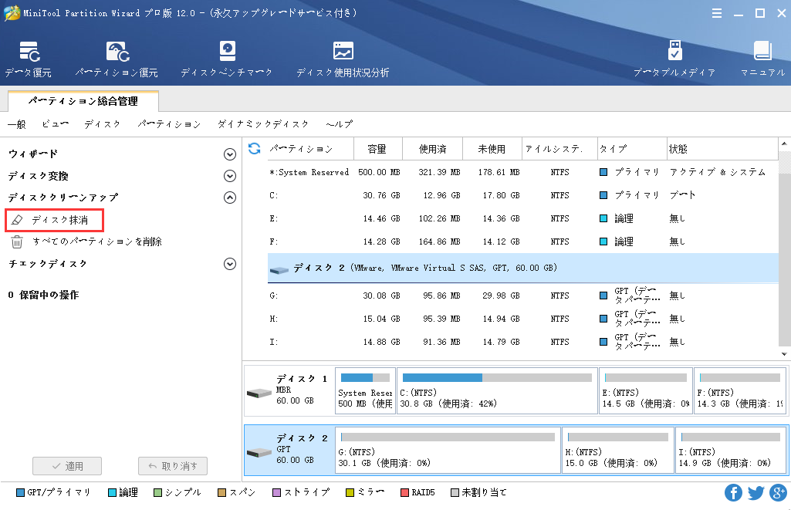Select the System Reserved partition row
The height and width of the screenshot is (510, 791).
tap(522, 172)
